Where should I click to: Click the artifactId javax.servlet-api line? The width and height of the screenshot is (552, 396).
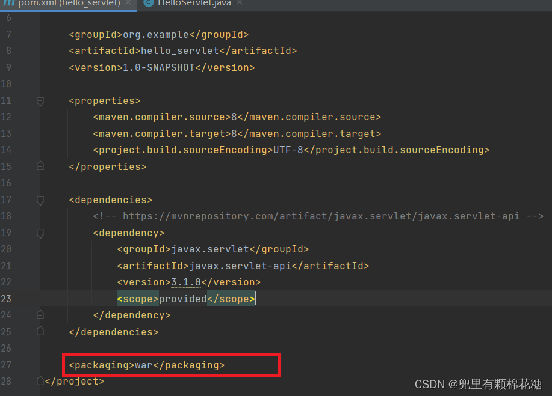coord(243,266)
